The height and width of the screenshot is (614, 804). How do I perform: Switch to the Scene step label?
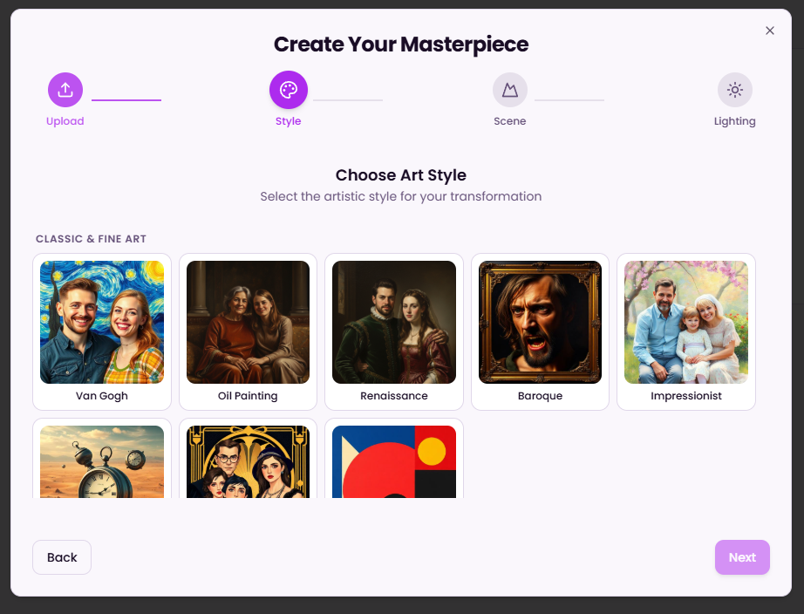[510, 121]
